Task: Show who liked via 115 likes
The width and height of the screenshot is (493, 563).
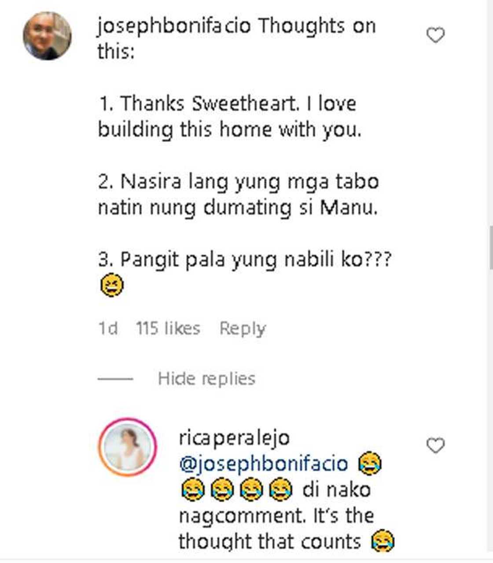Action: tap(168, 328)
